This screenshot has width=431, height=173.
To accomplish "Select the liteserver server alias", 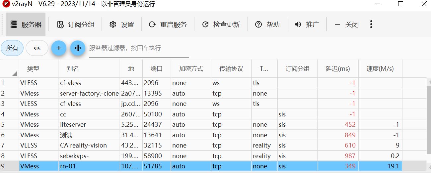I will (x=73, y=125).
